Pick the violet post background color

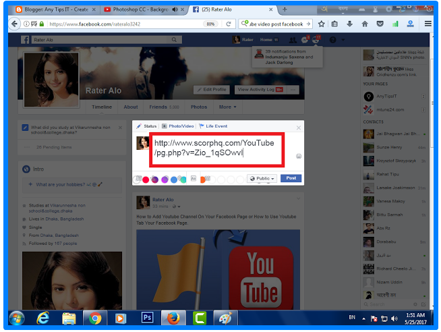(165, 179)
